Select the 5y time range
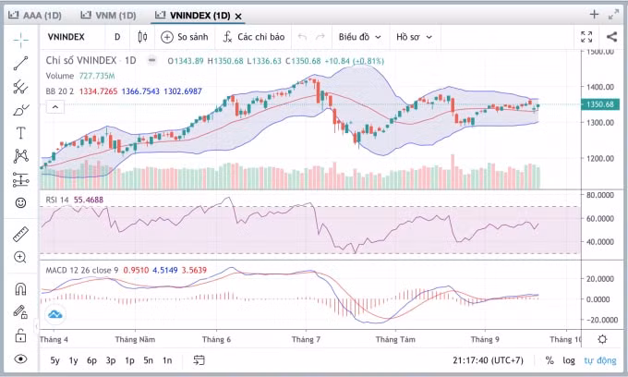This screenshot has height=377, width=628. (x=54, y=360)
